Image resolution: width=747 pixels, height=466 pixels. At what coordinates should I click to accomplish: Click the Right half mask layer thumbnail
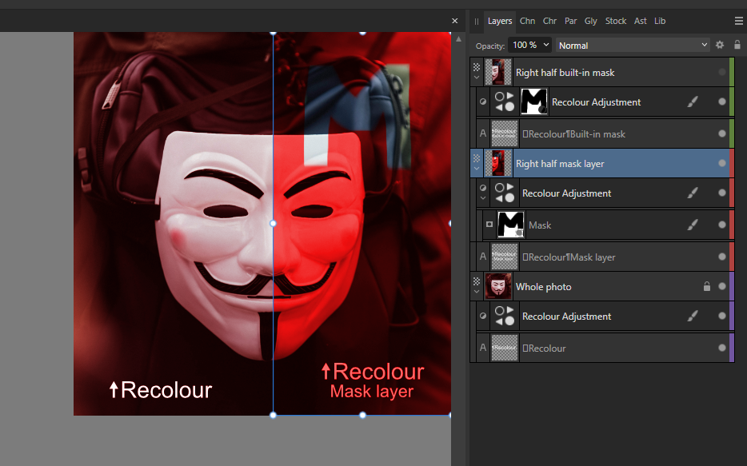click(x=498, y=163)
